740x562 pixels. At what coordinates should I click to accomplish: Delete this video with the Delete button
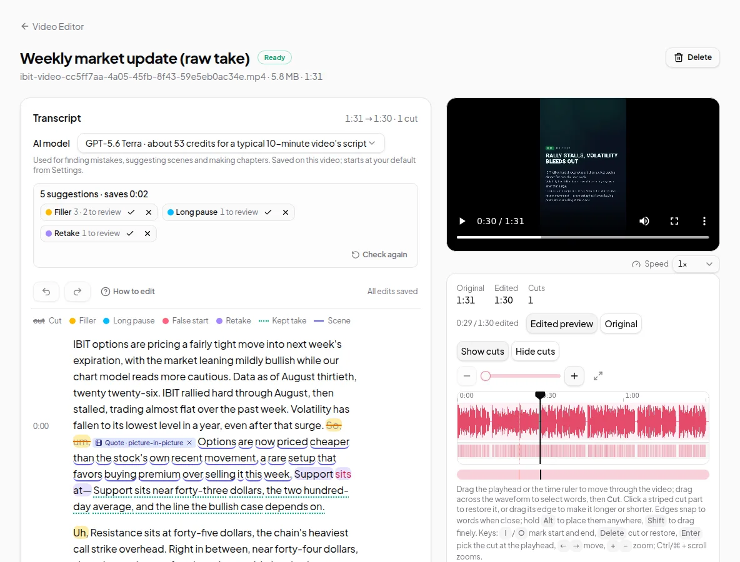click(x=692, y=57)
